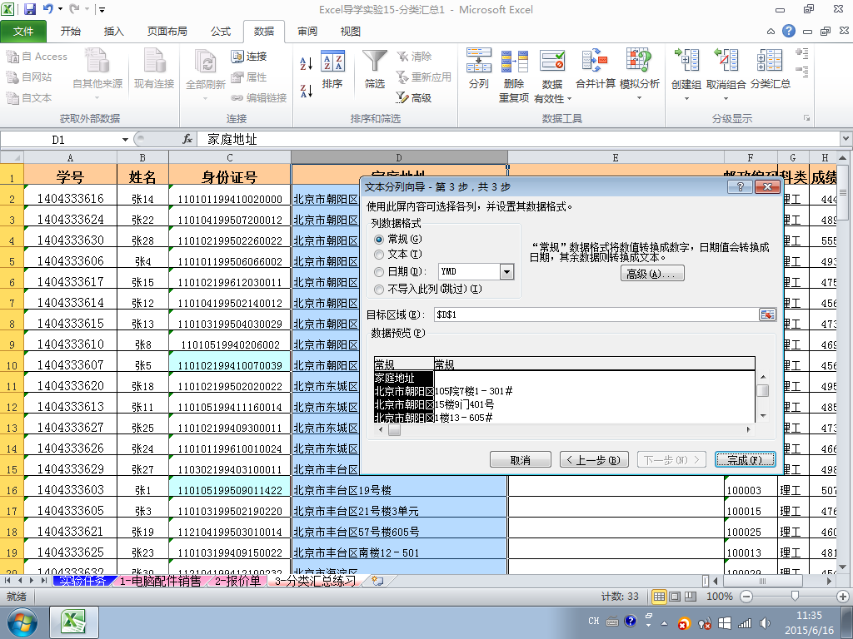The image size is (853, 639).
Task: Click Text to Columns (分列)
Action: coord(479,68)
